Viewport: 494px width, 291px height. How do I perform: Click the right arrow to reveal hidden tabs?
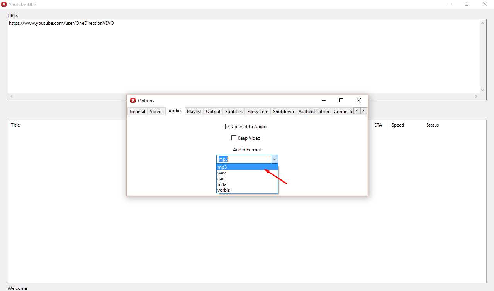[x=363, y=110]
